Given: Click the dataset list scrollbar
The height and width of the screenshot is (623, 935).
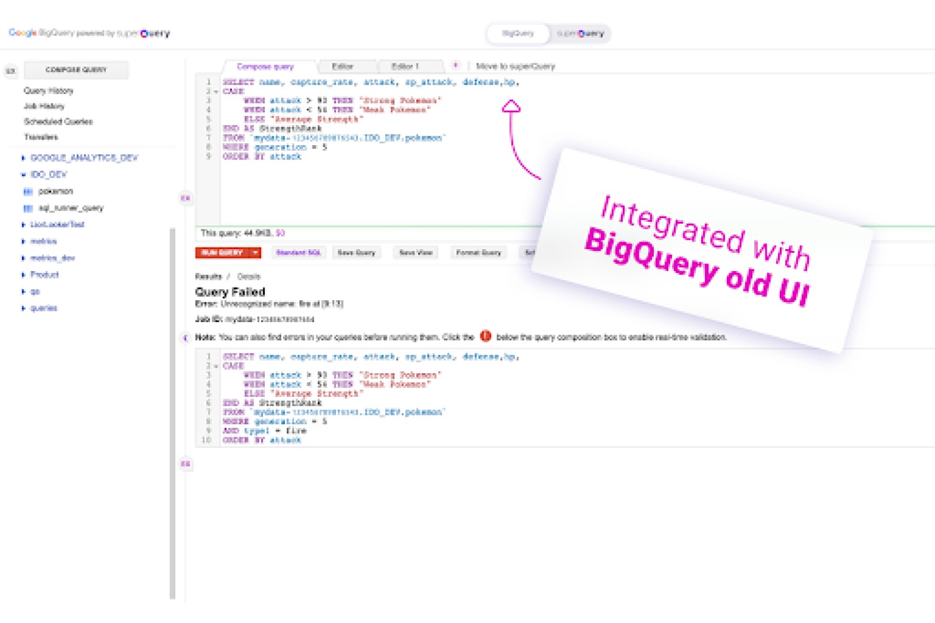Looking at the screenshot, I should (173, 414).
